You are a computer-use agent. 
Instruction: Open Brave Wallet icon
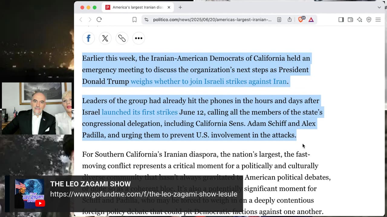click(x=350, y=20)
